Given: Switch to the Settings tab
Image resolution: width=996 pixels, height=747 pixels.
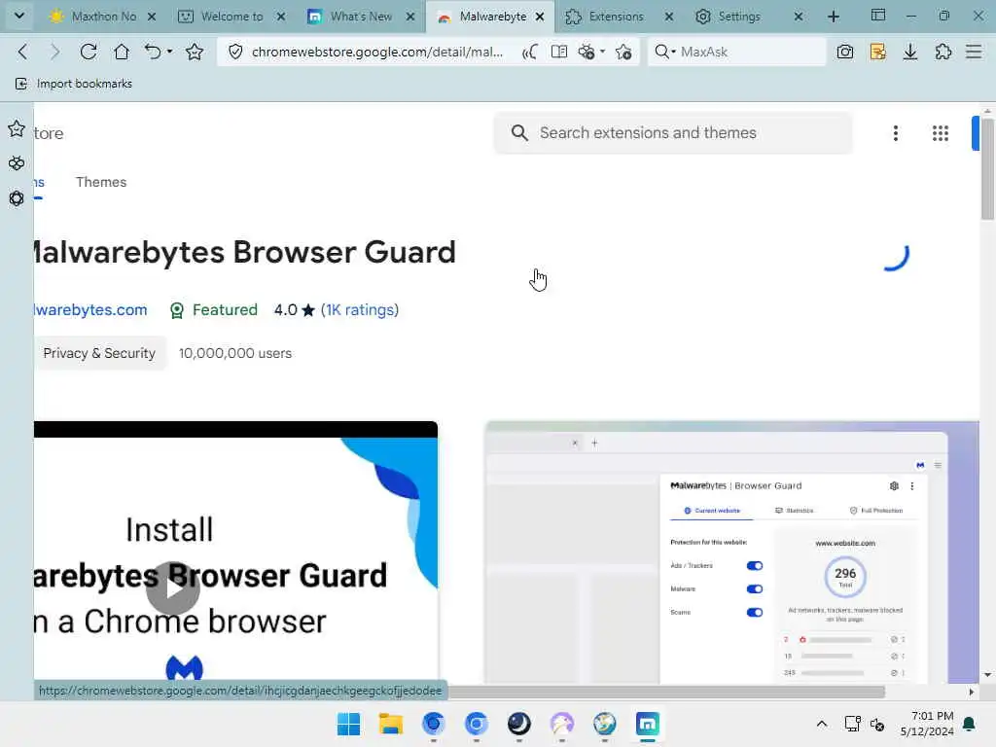Looking at the screenshot, I should pos(739,16).
